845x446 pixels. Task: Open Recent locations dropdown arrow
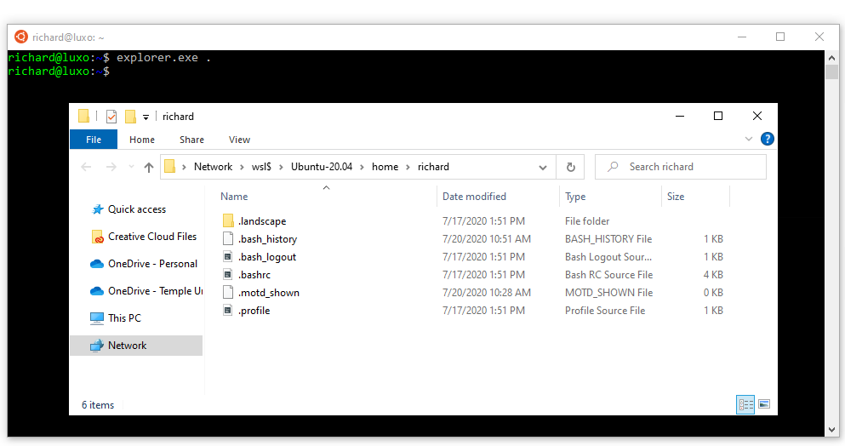pos(129,168)
